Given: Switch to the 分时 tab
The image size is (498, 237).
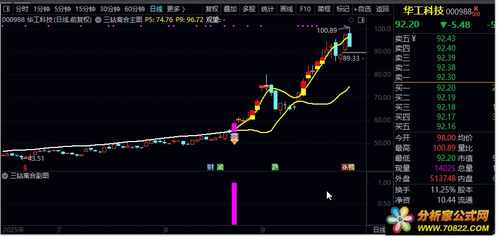Looking at the screenshot, I should pyautogui.click(x=22, y=9).
